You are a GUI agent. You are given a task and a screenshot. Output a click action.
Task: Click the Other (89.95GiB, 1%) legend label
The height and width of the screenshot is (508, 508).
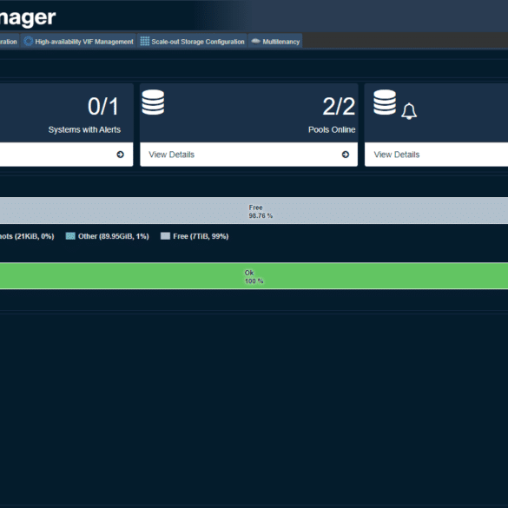pyautogui.click(x=114, y=236)
